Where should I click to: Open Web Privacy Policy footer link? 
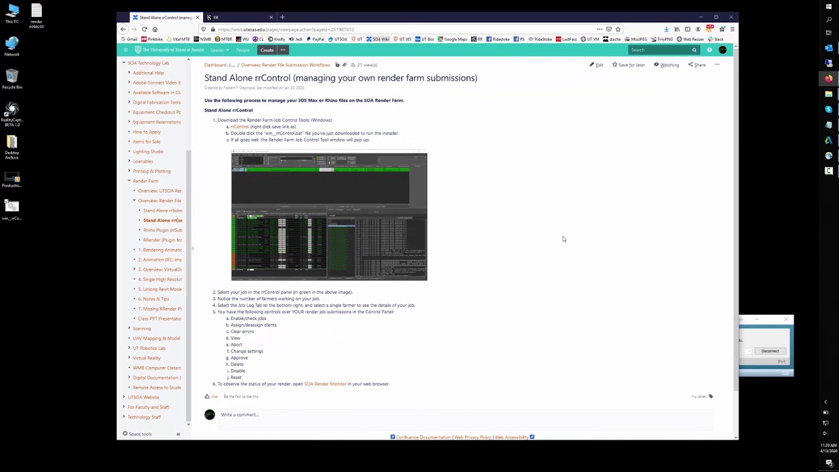pyautogui.click(x=473, y=437)
